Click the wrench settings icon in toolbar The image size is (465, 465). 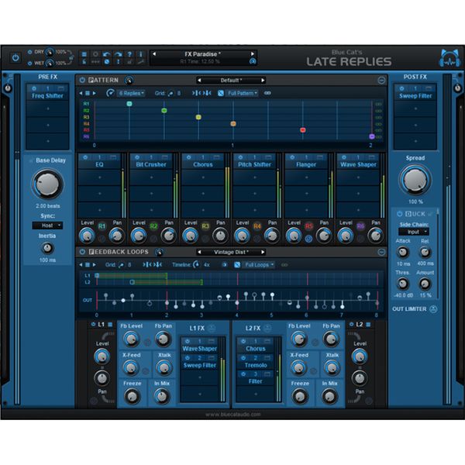pos(141,62)
